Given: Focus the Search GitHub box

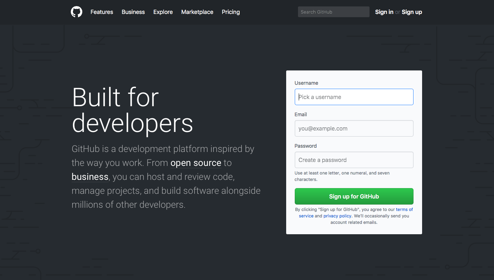Looking at the screenshot, I should point(333,12).
